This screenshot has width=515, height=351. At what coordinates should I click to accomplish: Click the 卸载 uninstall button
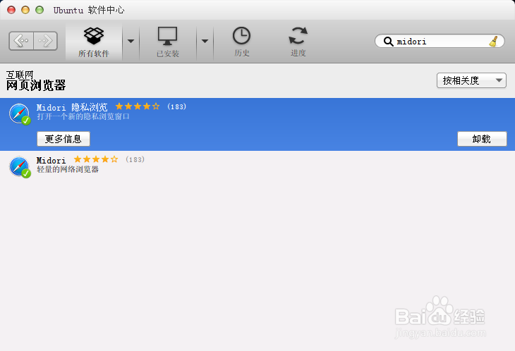(x=482, y=139)
